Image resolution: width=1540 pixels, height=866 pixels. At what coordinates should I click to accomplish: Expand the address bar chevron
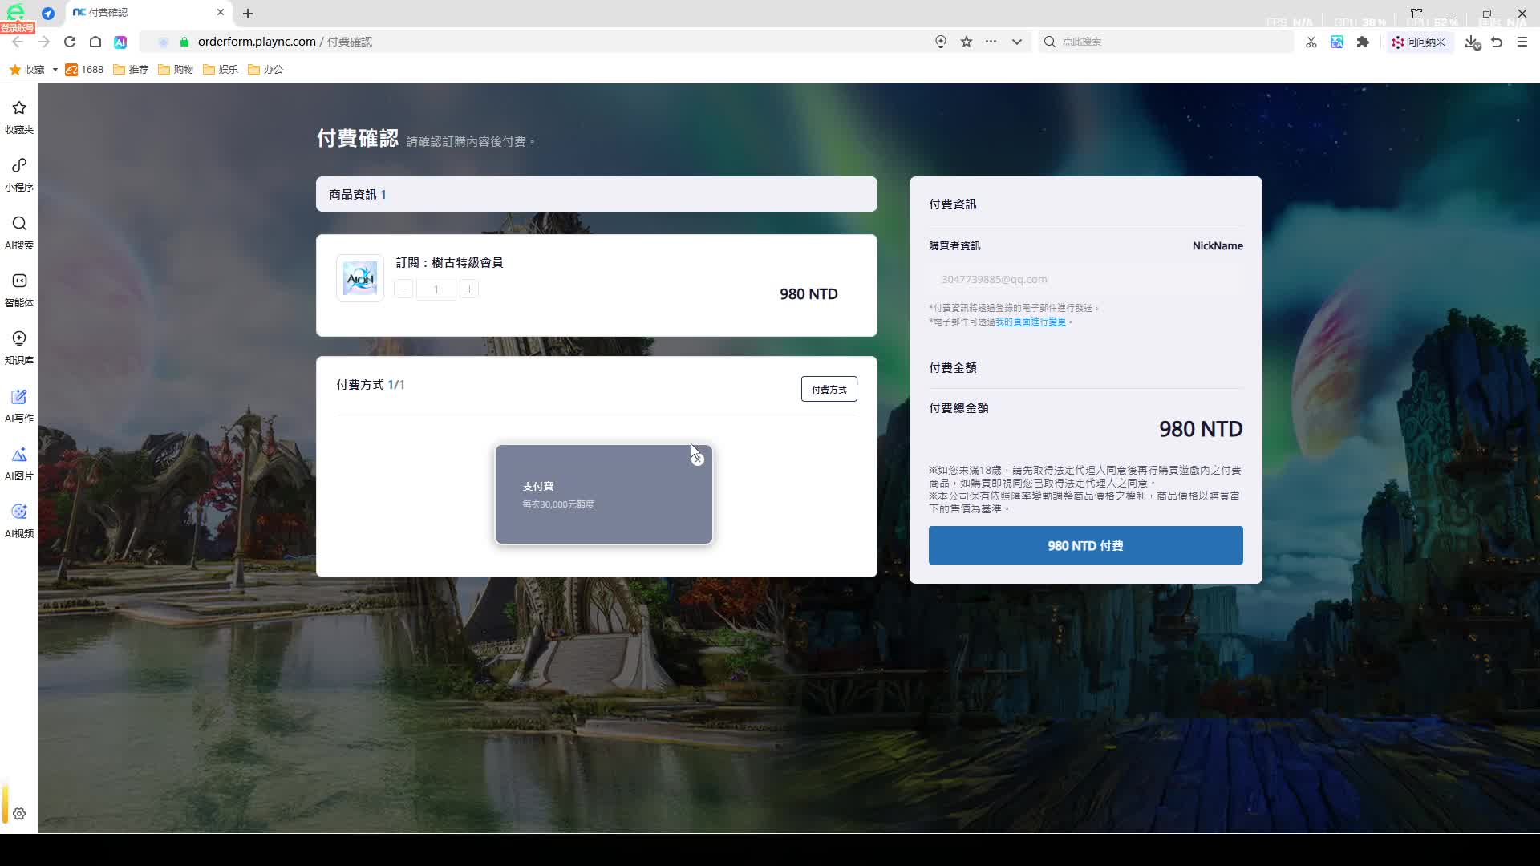point(1016,41)
